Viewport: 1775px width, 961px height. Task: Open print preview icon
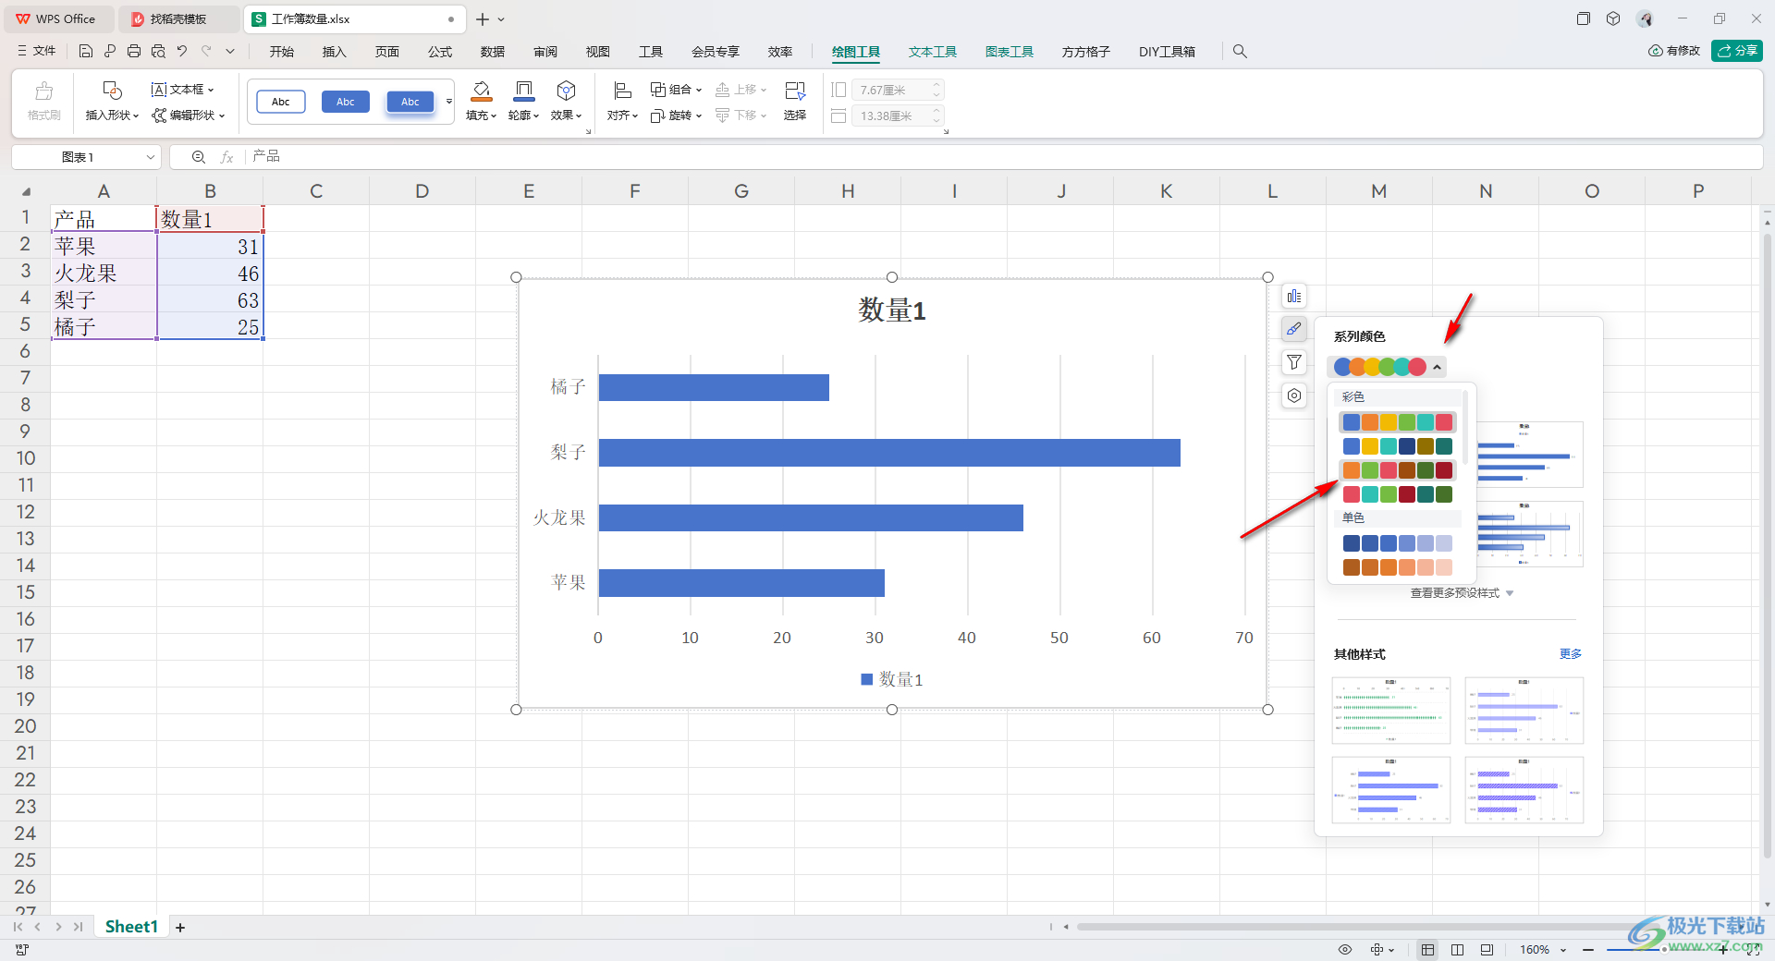[158, 52]
